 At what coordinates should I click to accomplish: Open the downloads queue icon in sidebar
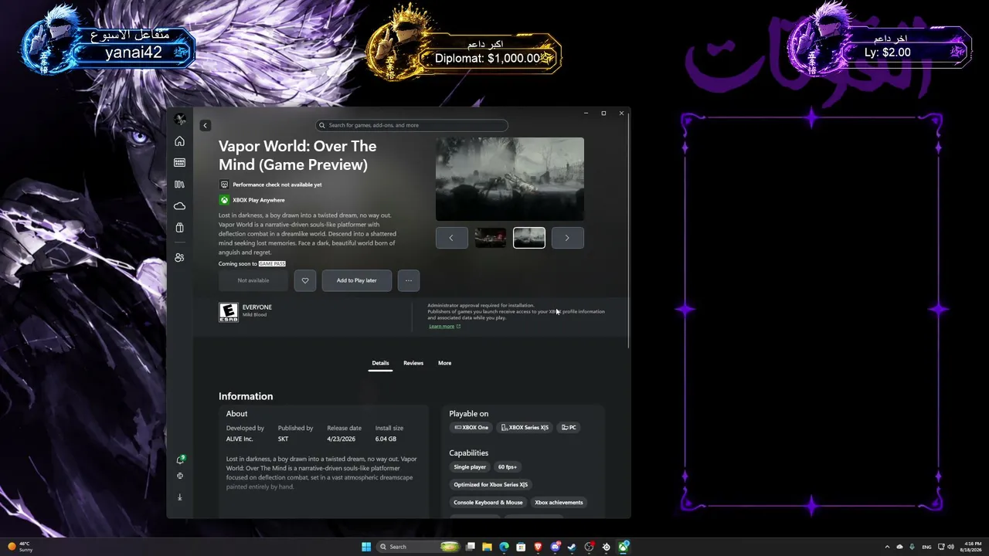point(180,497)
